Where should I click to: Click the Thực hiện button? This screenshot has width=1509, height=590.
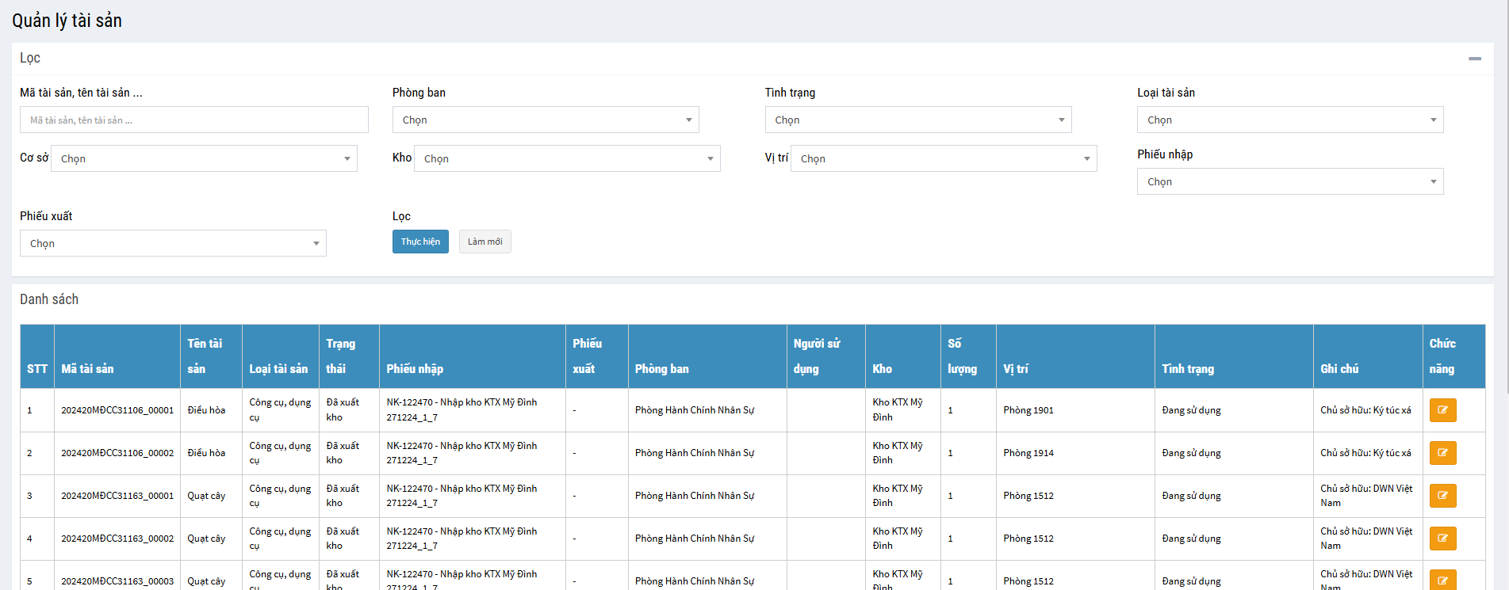coord(420,242)
